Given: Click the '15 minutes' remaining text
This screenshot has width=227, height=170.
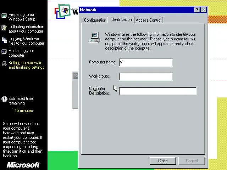Looking at the screenshot, I should pos(24,110).
